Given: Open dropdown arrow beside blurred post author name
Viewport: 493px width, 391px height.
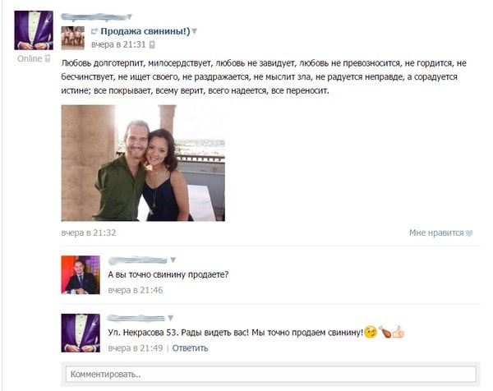Looking at the screenshot, I should tap(129, 16).
